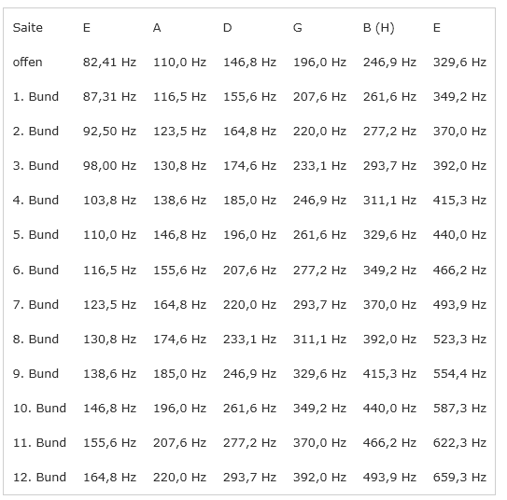Image resolution: width=507 pixels, height=500 pixels.
Task: Select the 'G' column header
Action: (x=298, y=28)
